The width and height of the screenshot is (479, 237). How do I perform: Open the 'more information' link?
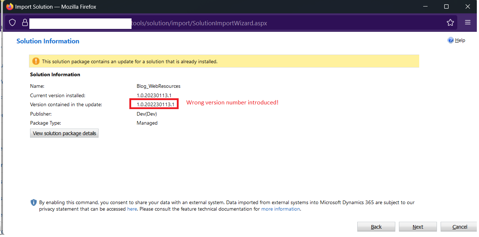(x=280, y=209)
